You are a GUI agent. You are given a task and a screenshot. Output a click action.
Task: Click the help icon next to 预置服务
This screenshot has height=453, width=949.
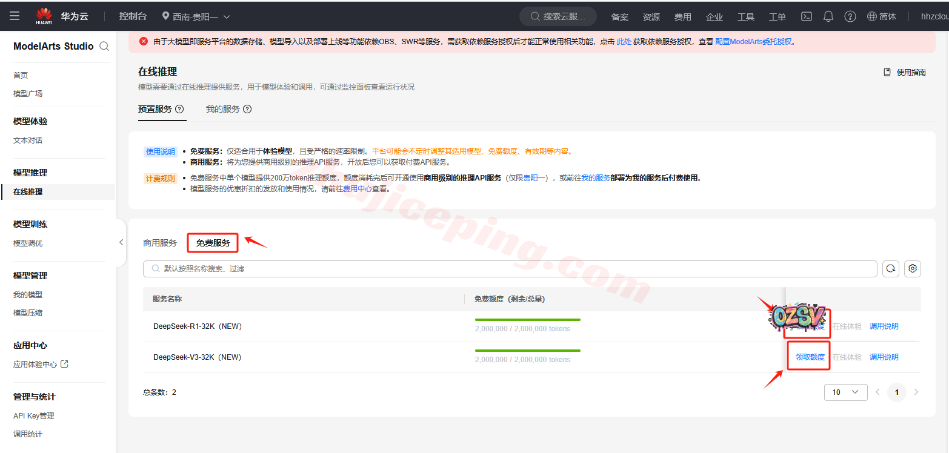(179, 110)
